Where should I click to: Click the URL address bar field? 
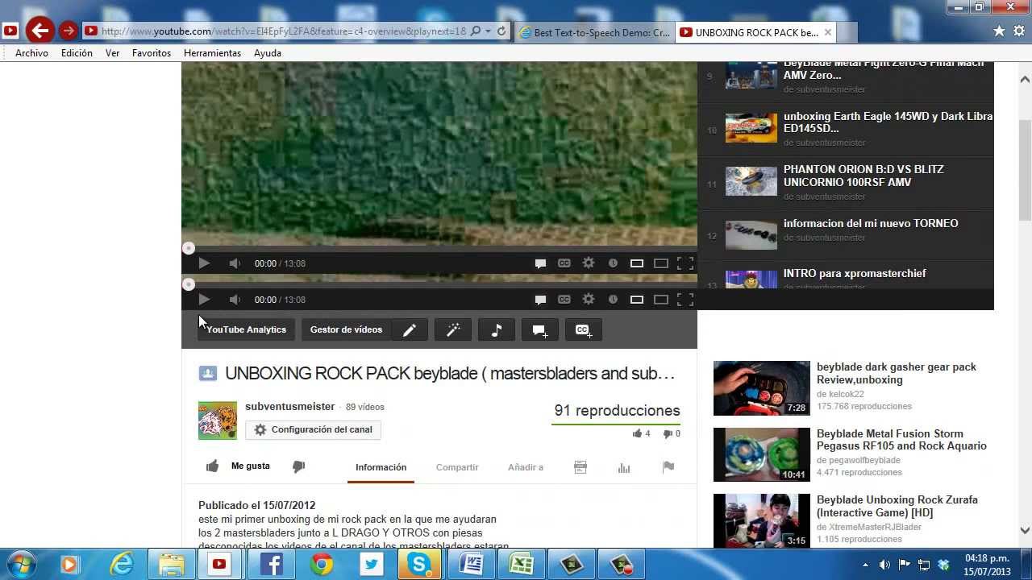(x=282, y=31)
